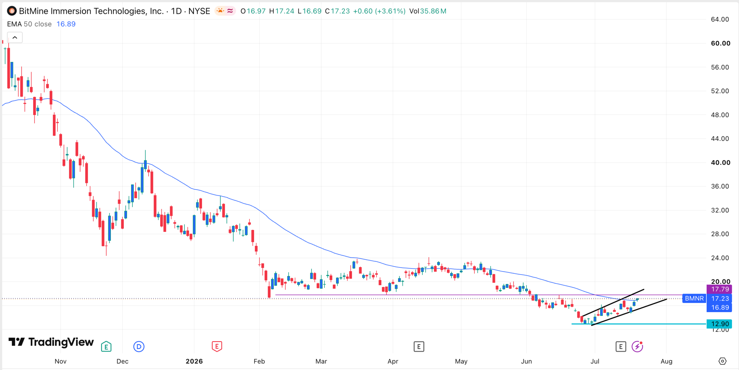Screen dimensions: 739x370
Task: Click the open price O 16.97 readout
Action: [x=253, y=11]
